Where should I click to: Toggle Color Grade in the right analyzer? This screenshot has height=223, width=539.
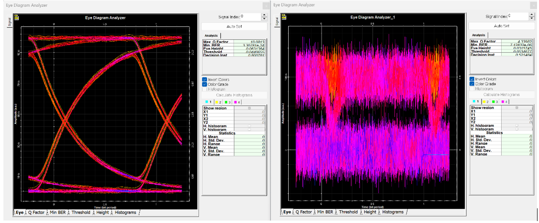[472, 84]
